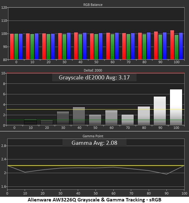
Task: Click the DeltaE bar at 20
Action: 47,122
